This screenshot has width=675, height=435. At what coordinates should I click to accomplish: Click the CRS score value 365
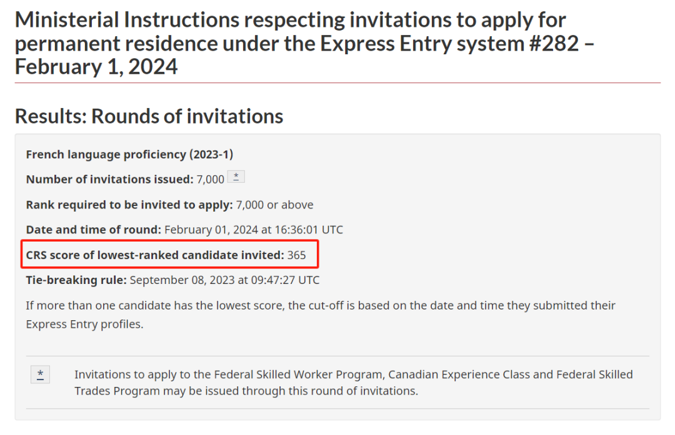point(297,255)
